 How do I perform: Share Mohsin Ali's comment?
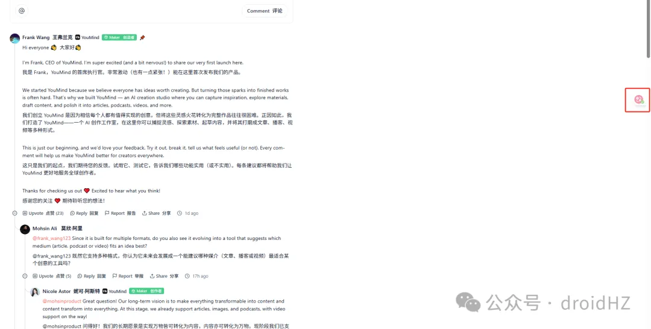click(164, 276)
